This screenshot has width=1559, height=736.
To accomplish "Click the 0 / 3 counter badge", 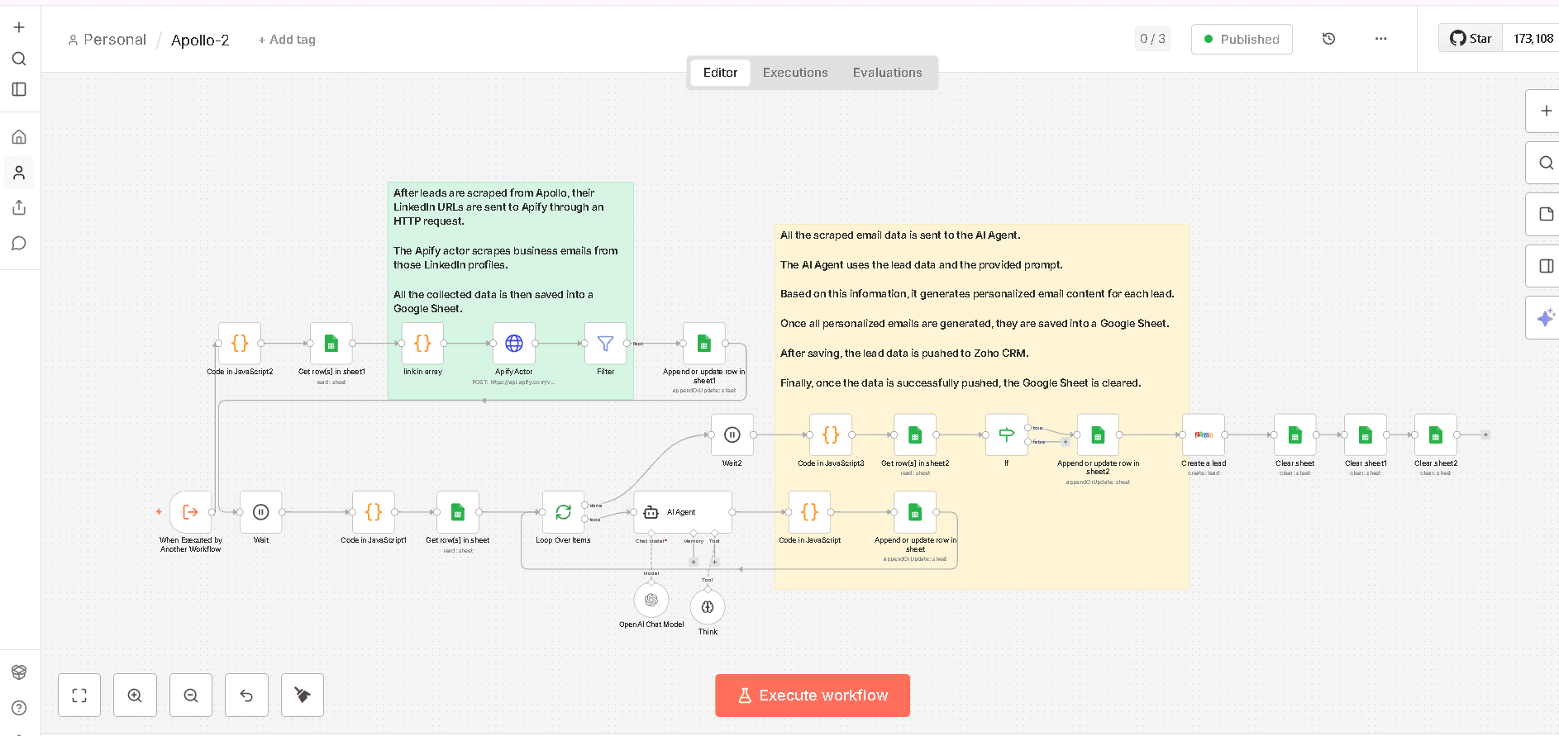I will [1152, 39].
